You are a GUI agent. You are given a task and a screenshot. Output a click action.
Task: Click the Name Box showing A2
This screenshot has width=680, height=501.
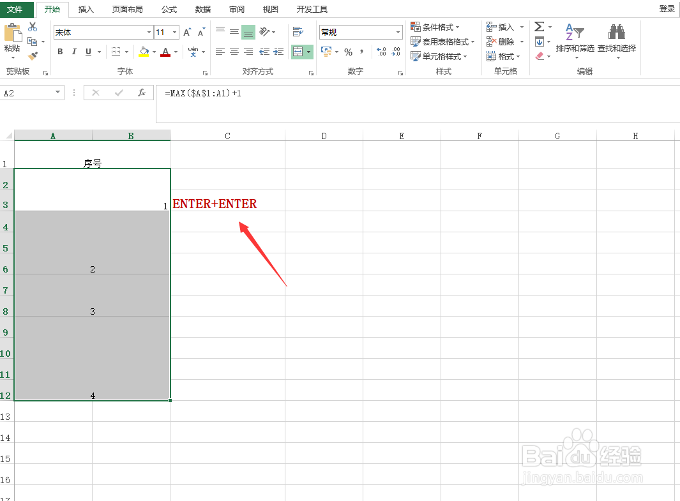click(x=27, y=93)
